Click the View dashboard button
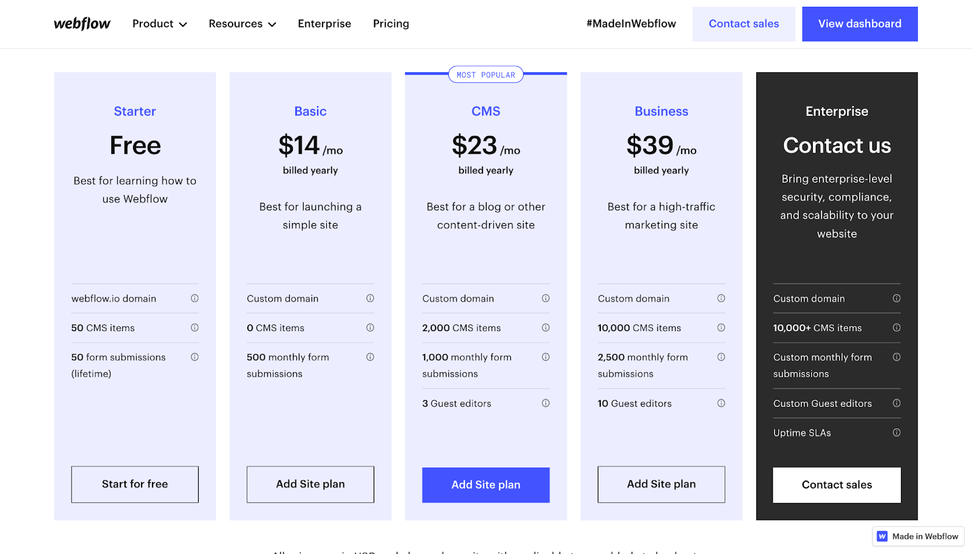Screen dimensions: 972x554 click(860, 24)
